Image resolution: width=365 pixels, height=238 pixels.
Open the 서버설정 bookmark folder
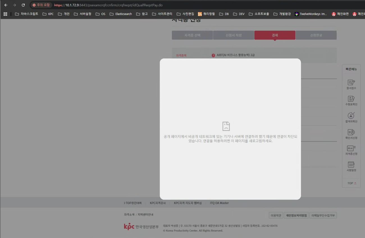[83, 14]
